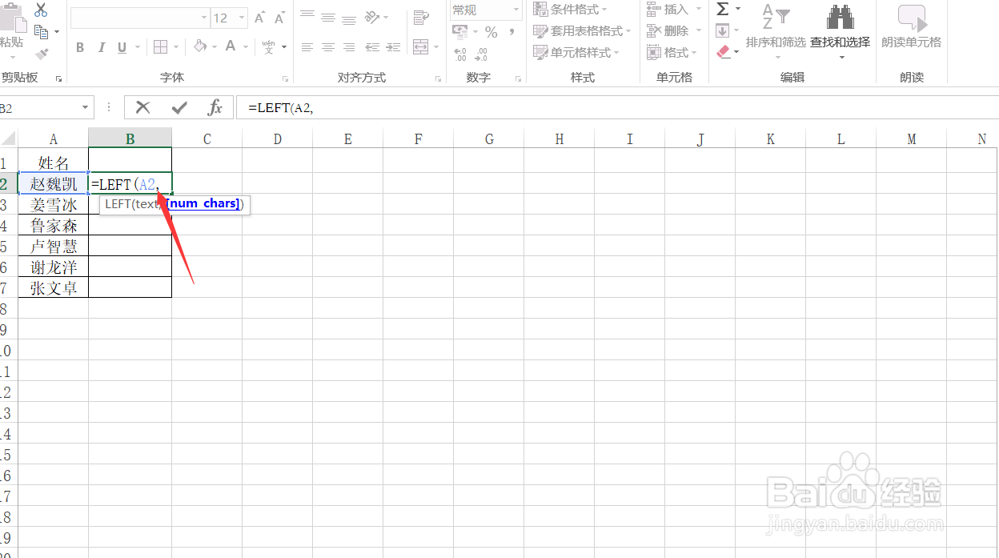
Task: Open font dialog launcher in 字体 group
Action: coord(286,79)
